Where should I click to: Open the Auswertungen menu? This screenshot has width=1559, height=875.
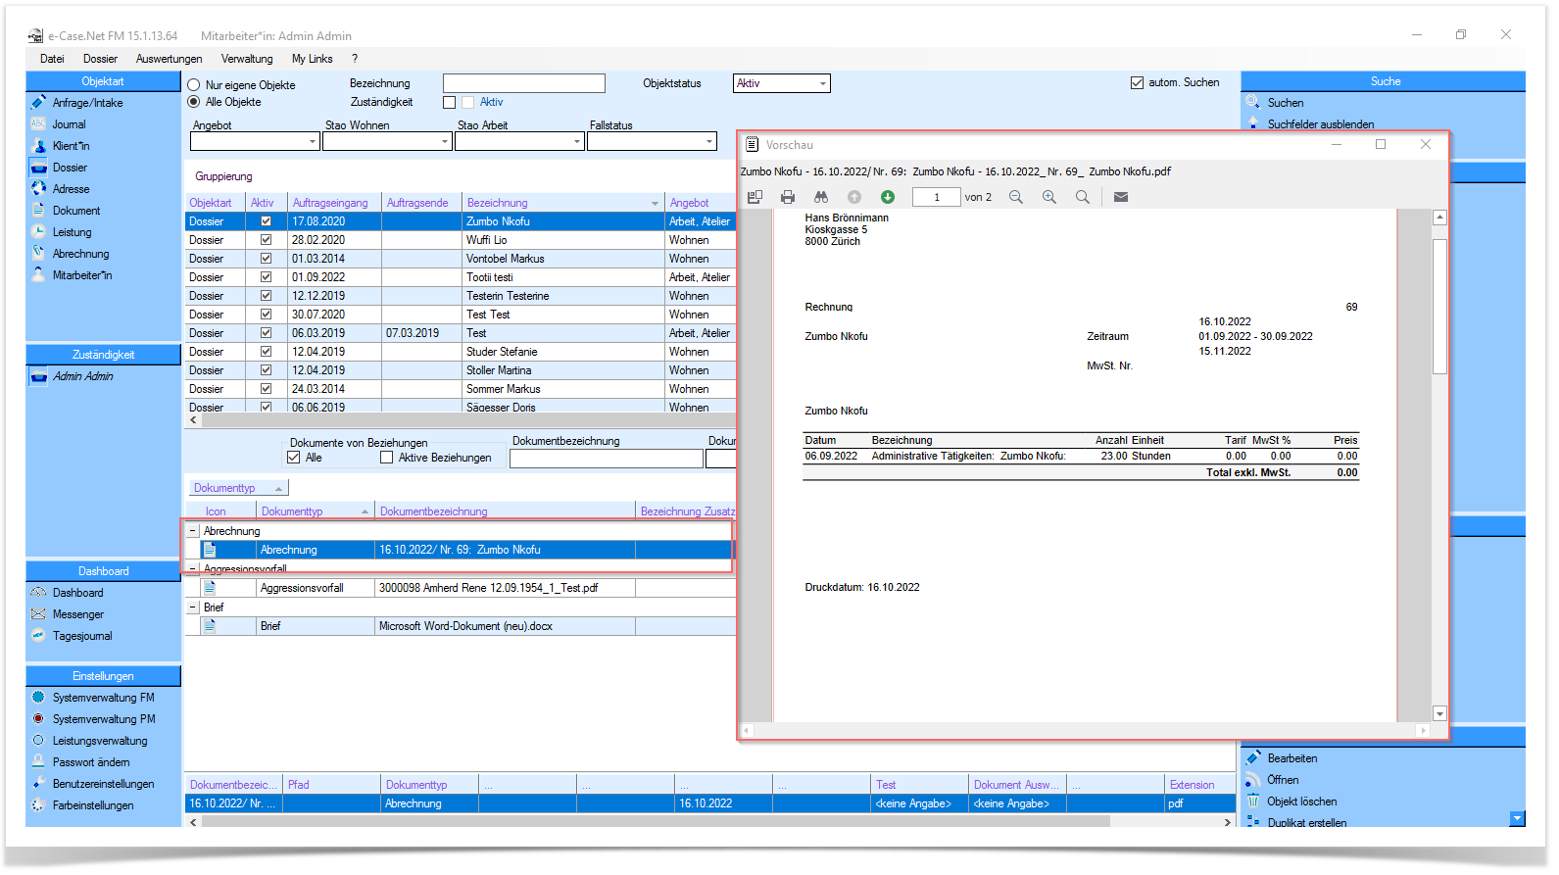(x=169, y=59)
